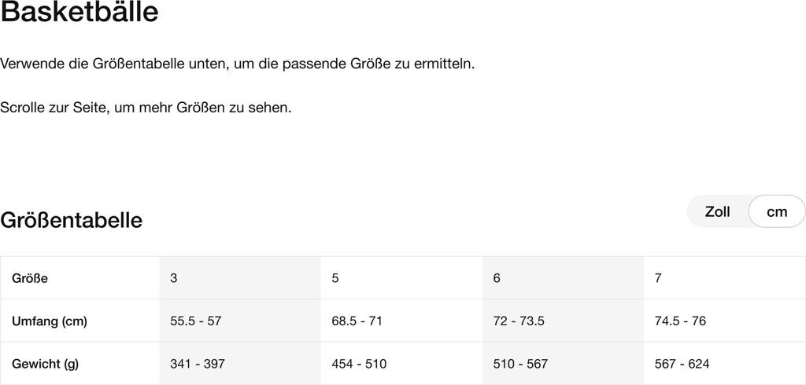Click the Gewicht (g) row label
The height and width of the screenshot is (385, 806).
click(x=46, y=364)
